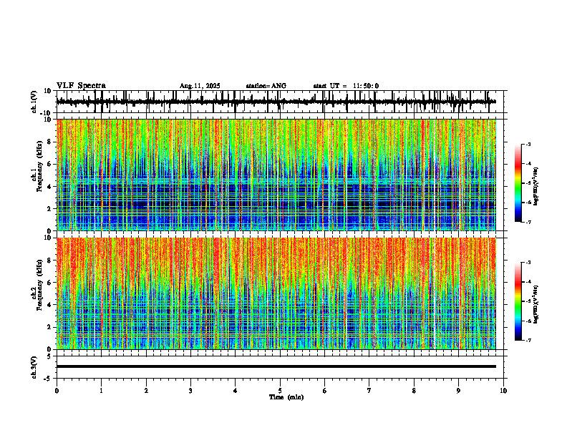Click the 5 tick of ch.3(V) axis
Screen dimensions: 567x438
point(49,356)
